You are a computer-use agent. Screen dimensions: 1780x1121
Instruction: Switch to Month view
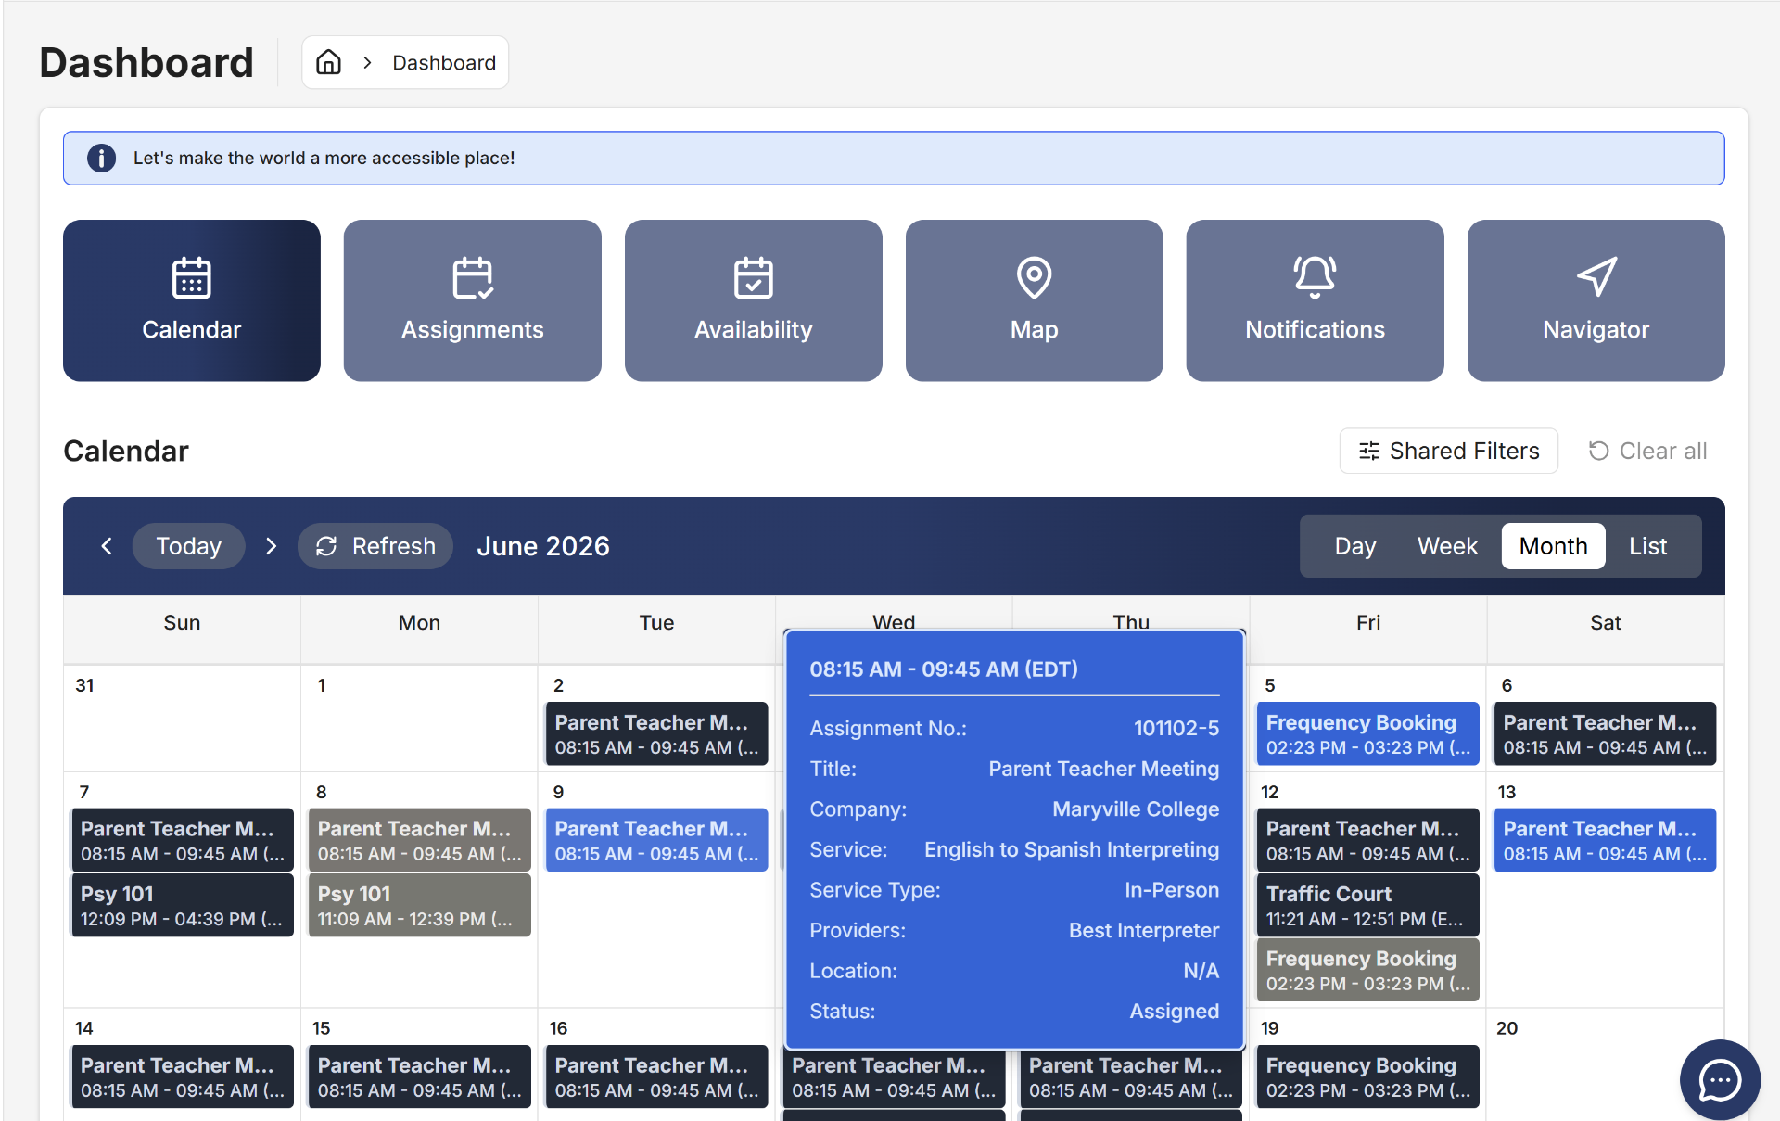(x=1554, y=546)
